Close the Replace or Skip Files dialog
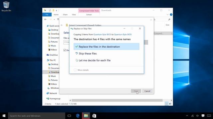The width and height of the screenshot is (213, 119). pos(140,28)
